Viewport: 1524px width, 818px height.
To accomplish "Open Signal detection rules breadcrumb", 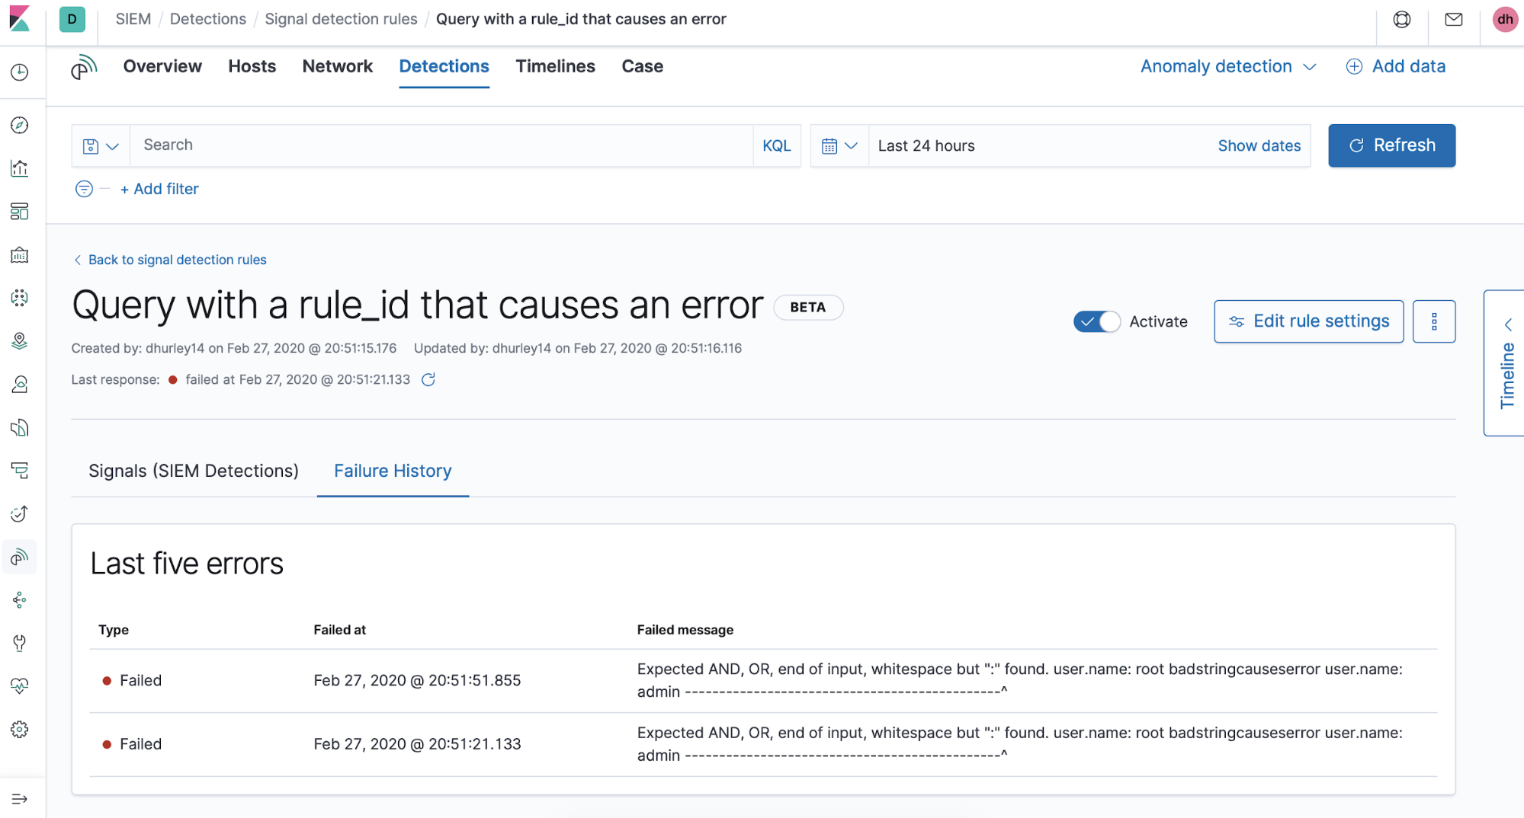I will click(341, 19).
